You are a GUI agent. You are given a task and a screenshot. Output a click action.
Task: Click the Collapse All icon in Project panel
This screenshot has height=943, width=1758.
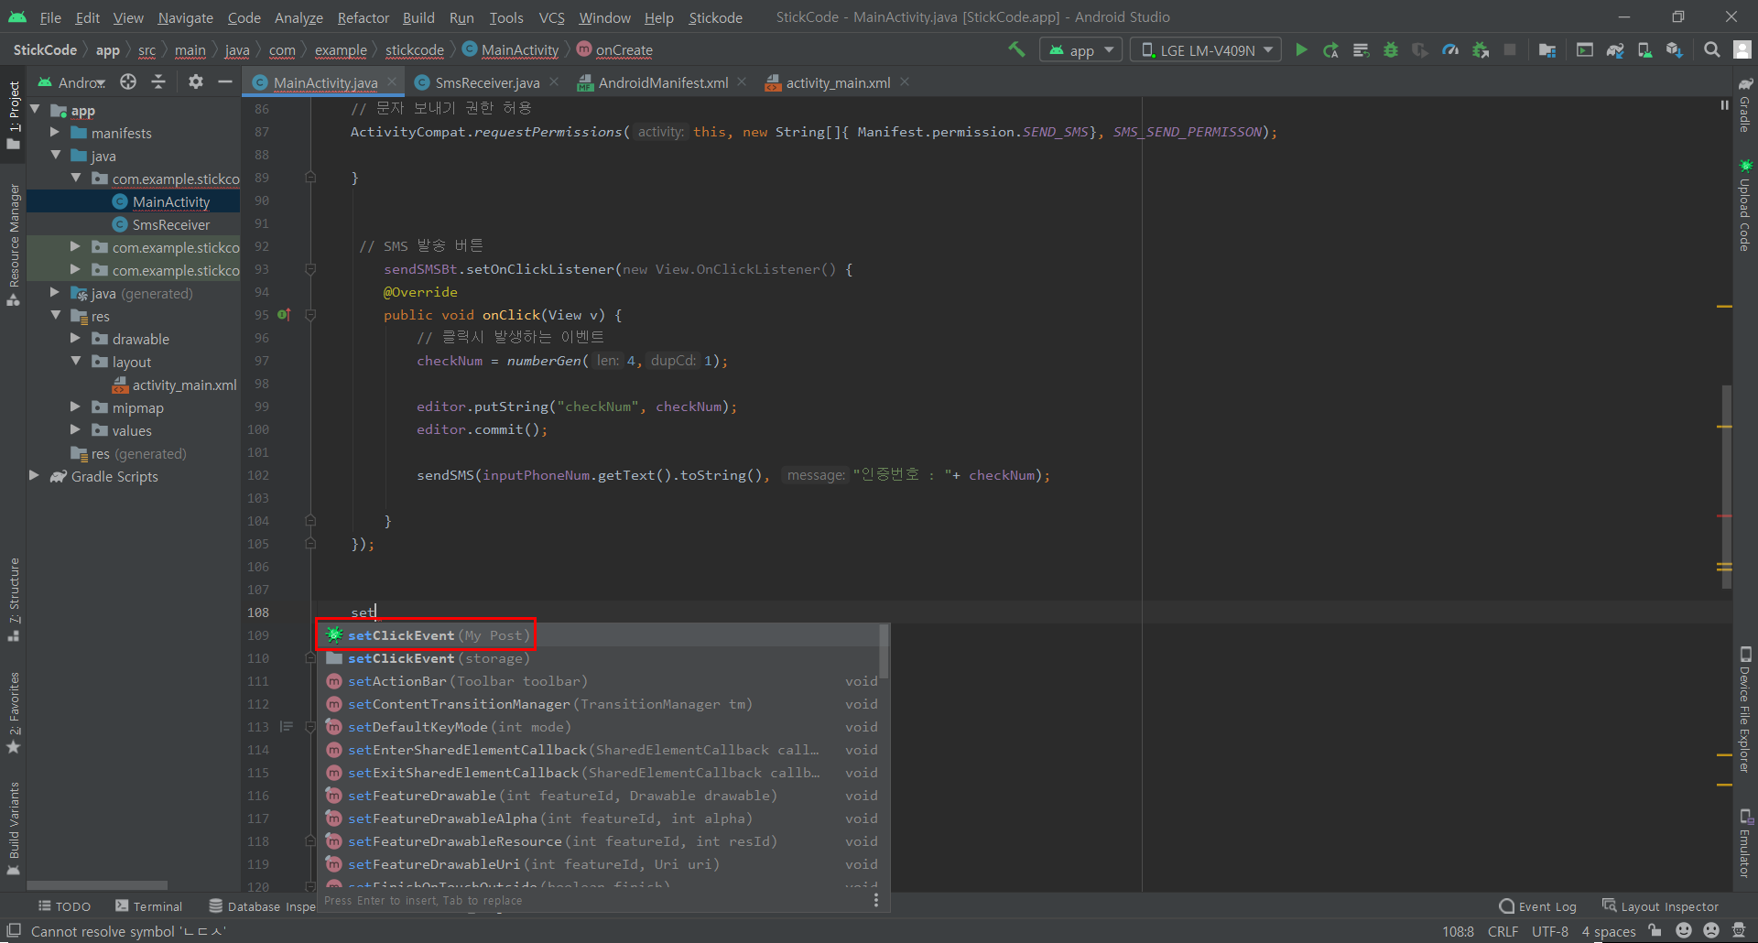point(158,82)
